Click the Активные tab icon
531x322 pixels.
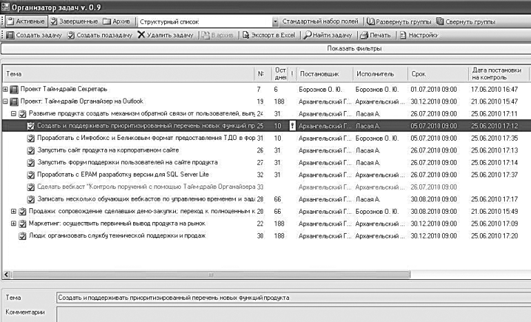click(x=10, y=21)
